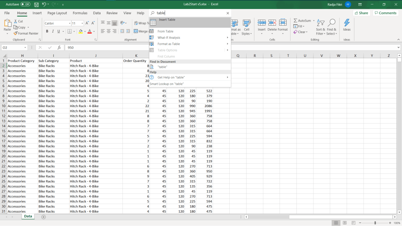
Task: Save the workbook using the floppy icon
Action: pos(36,4)
